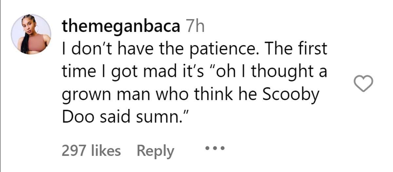393x172 pixels.
Task: View the 297 likes list
Action: (x=91, y=151)
